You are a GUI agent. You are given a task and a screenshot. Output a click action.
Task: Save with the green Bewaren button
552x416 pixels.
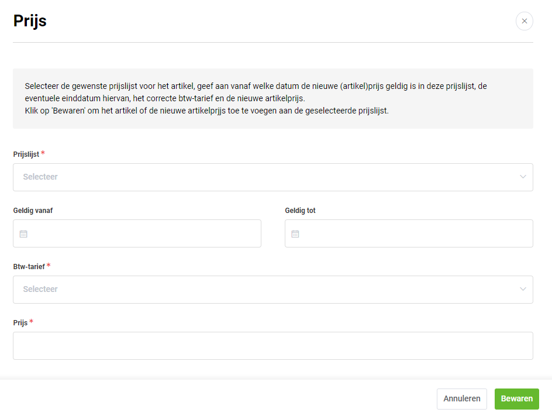click(x=516, y=398)
